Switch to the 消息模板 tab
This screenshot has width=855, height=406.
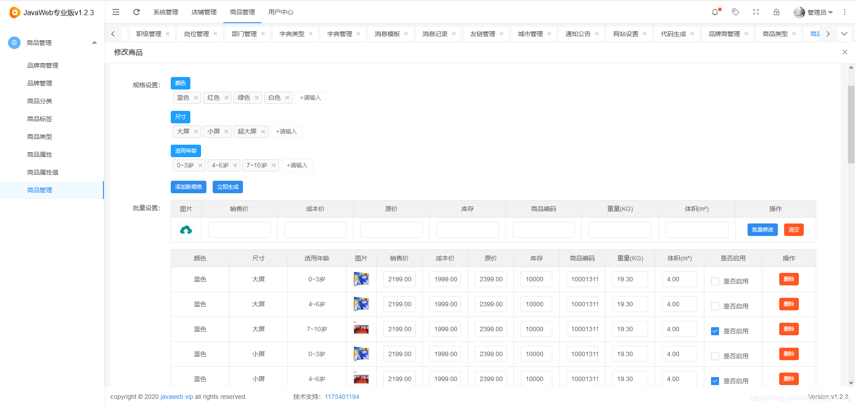tap(387, 34)
